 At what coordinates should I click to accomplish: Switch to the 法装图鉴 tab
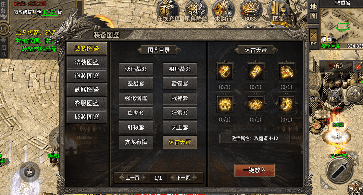click(87, 62)
